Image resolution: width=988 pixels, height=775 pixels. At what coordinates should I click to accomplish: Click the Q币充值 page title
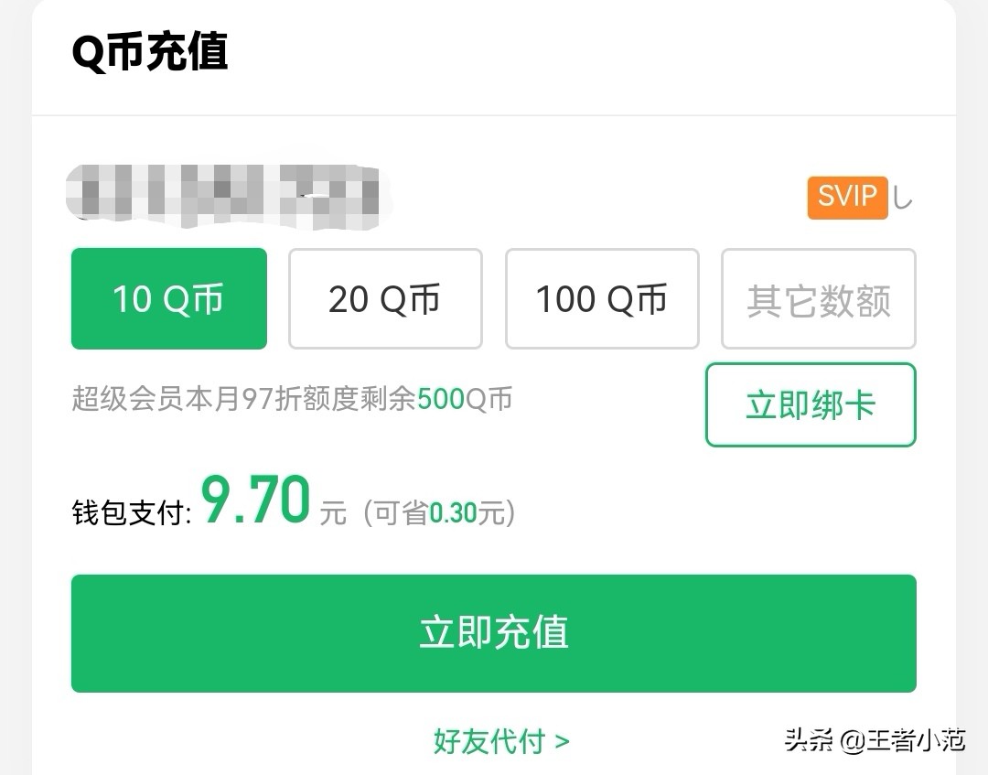[x=149, y=54]
